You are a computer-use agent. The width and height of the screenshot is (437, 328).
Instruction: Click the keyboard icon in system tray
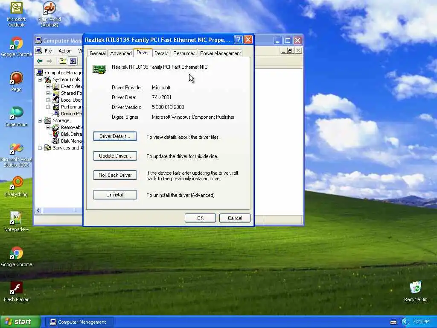click(x=393, y=322)
